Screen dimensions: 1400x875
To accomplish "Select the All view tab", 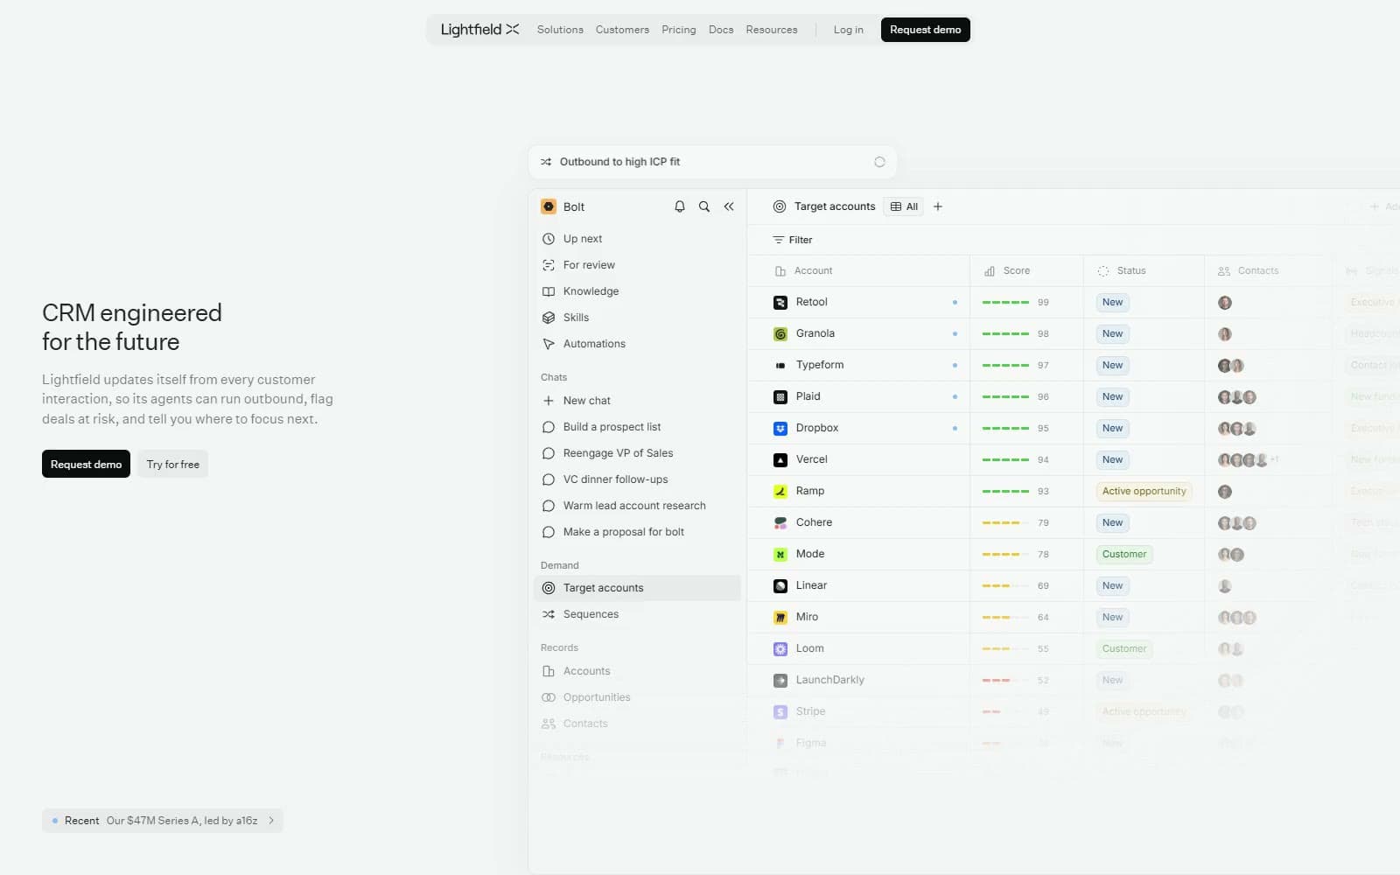I will tap(904, 206).
